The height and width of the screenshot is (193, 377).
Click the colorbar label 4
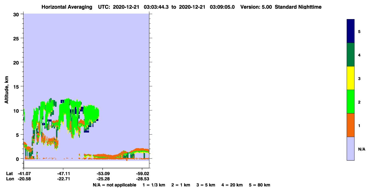point(359,55)
